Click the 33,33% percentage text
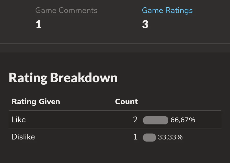This screenshot has width=230, height=163. pos(170,137)
